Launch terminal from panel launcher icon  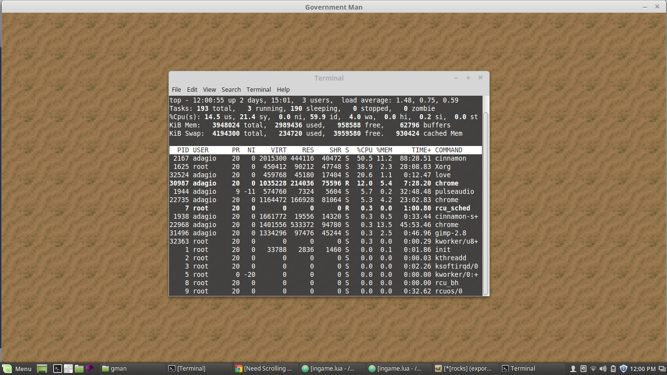tap(57, 369)
